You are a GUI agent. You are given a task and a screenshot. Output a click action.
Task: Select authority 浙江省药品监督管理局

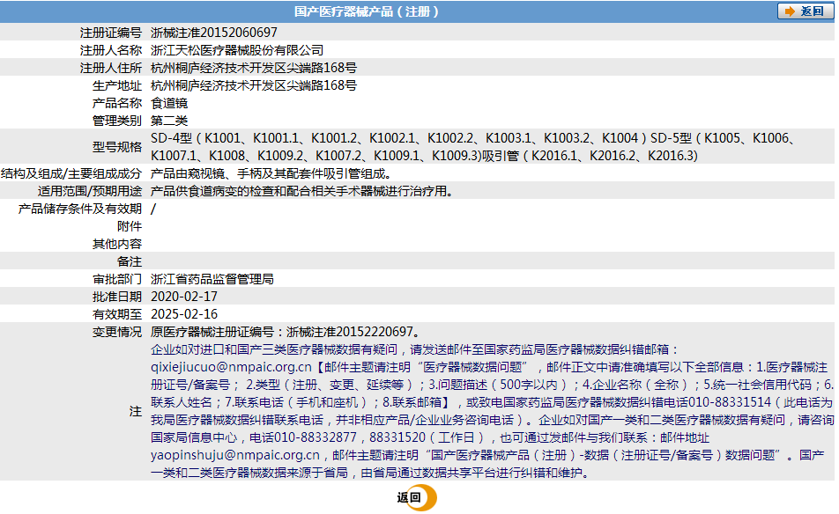pos(212,279)
